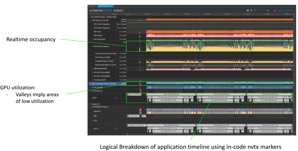Click the timeline zoom slider handle
The height and width of the screenshot is (151, 298).
click(256, 10)
